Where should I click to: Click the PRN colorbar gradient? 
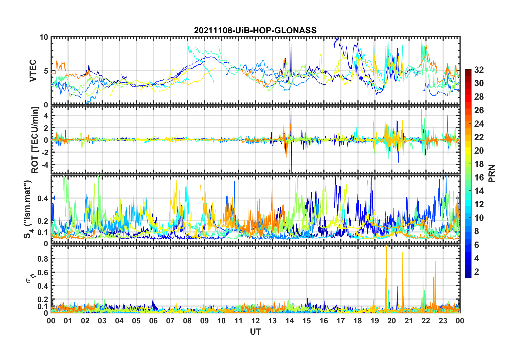tap(468, 173)
